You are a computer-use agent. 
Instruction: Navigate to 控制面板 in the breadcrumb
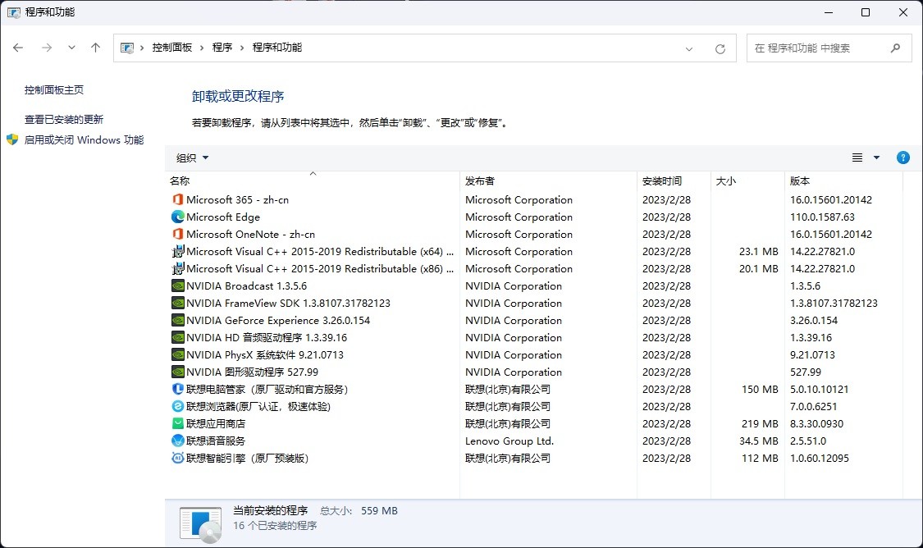point(172,48)
